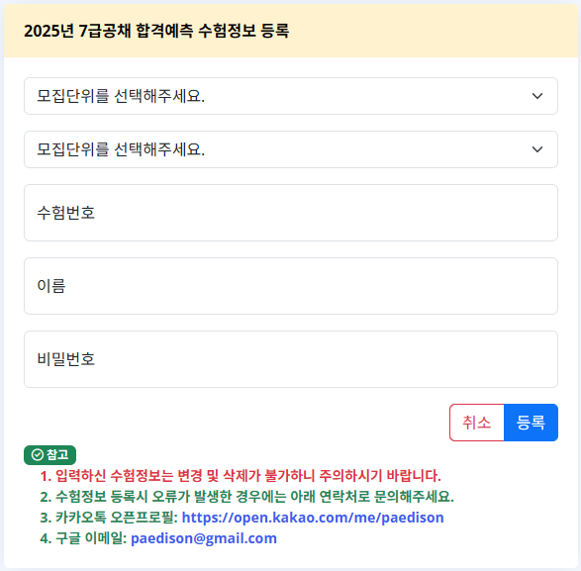The height and width of the screenshot is (571, 581).
Task: Click the green note about 오류가 발생한 경우
Action: 247,497
